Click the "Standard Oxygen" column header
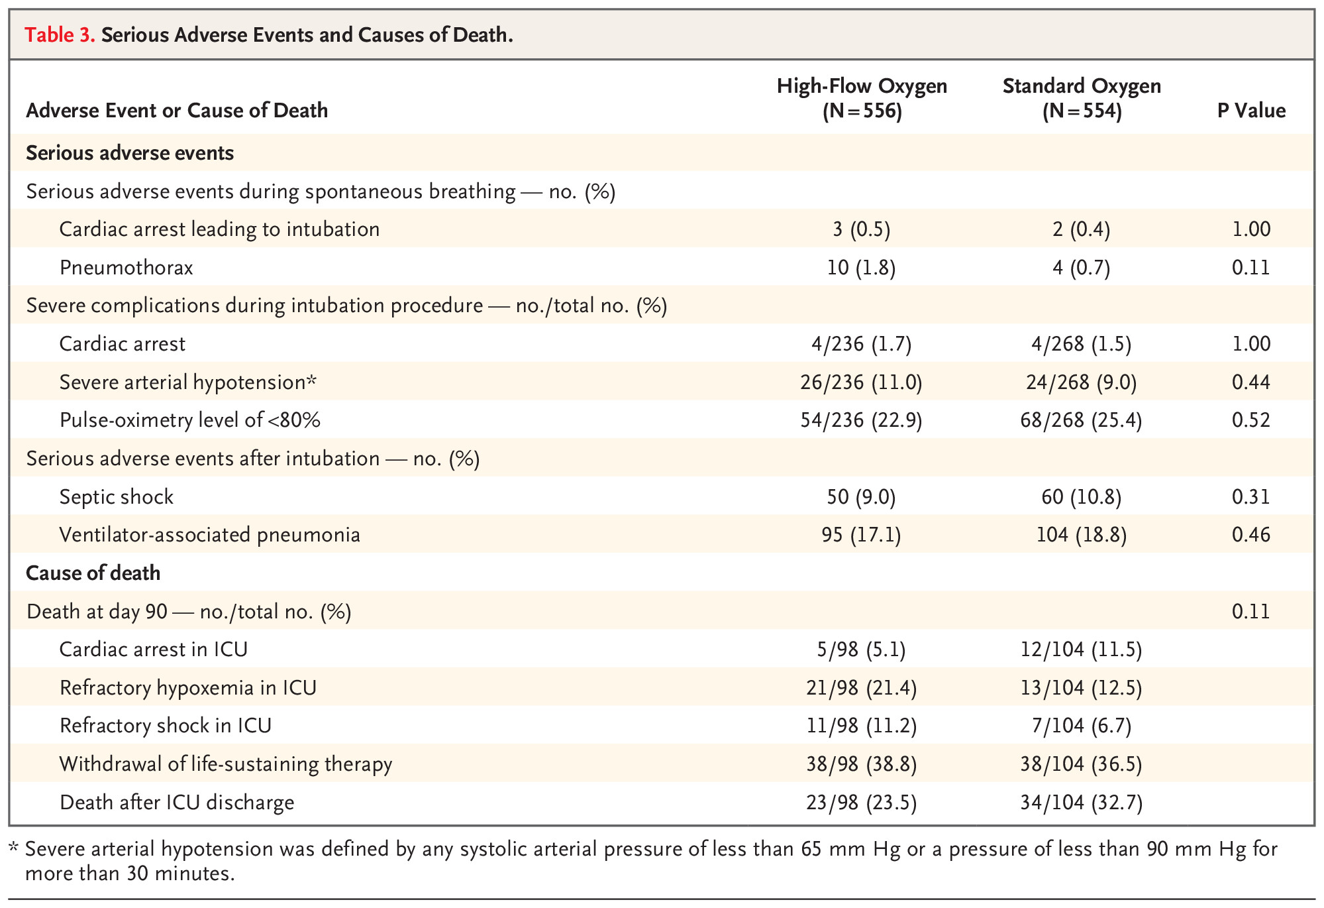Screen dimensions: 1324x908 coord(1082,86)
